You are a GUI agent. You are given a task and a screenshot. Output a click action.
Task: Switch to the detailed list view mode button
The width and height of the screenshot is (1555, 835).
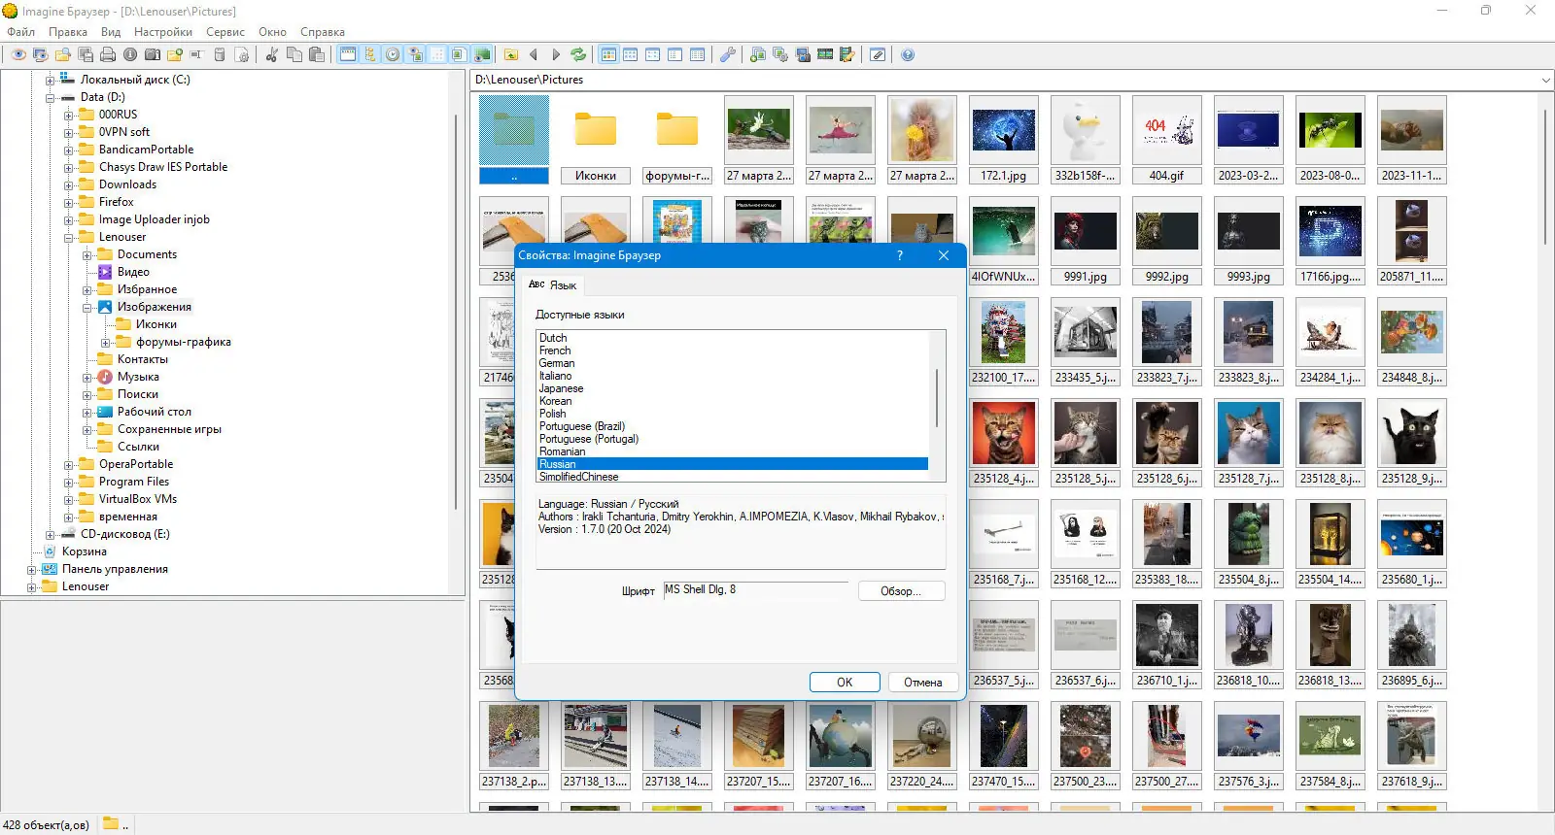(698, 55)
